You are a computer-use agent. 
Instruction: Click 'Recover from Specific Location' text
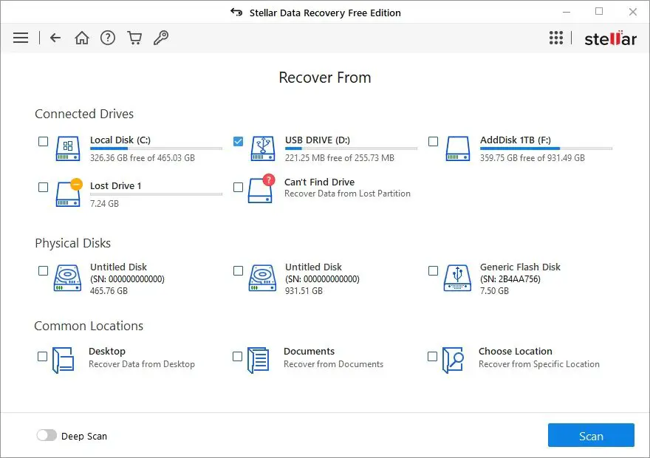[x=539, y=364]
